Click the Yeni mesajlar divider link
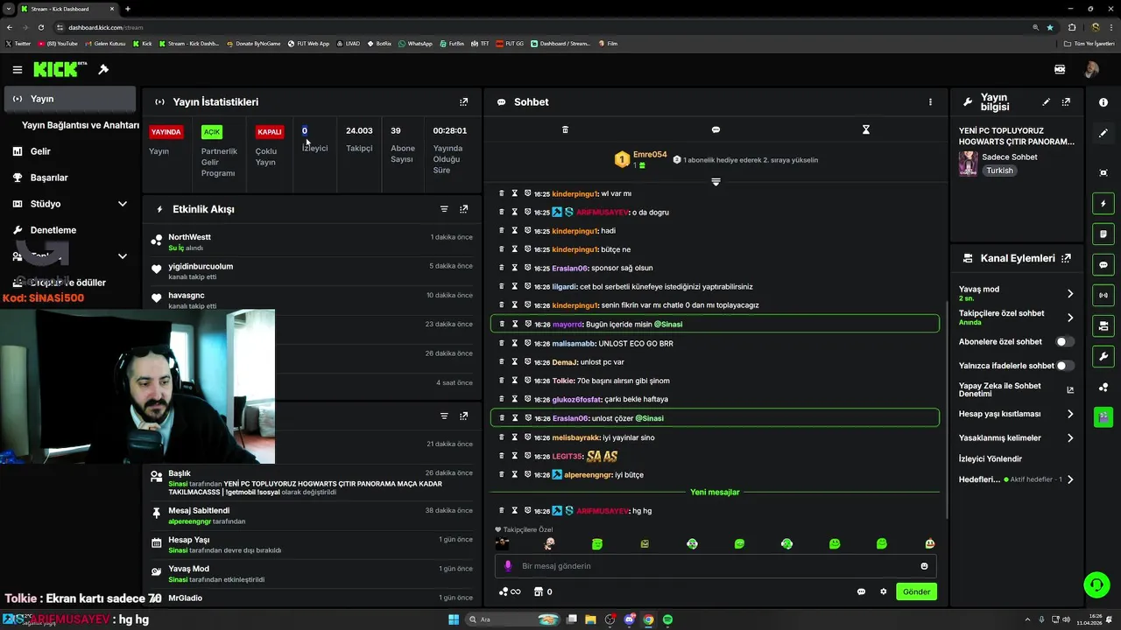1121x630 pixels. pos(715,492)
